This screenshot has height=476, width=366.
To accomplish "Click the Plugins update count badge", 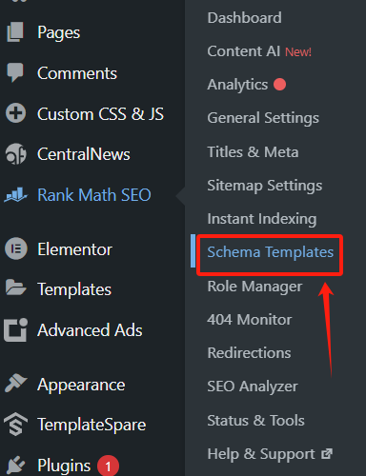I will (108, 466).
